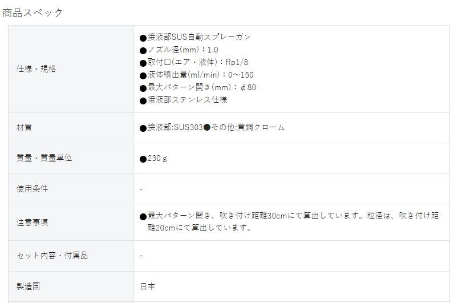Click the 接液部SUS自動スプレーガン spec line
This screenshot has height=303, width=450.
point(196,37)
